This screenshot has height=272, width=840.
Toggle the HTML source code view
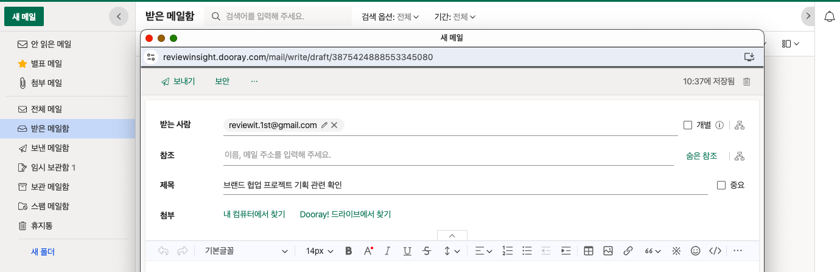pos(716,251)
